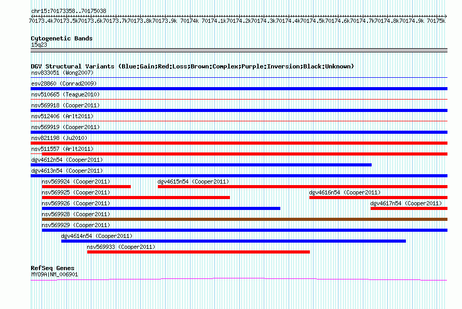The height and width of the screenshot is (309, 462).
Task: Select the red dgv4616n54 loss bar
Action: 378,198
